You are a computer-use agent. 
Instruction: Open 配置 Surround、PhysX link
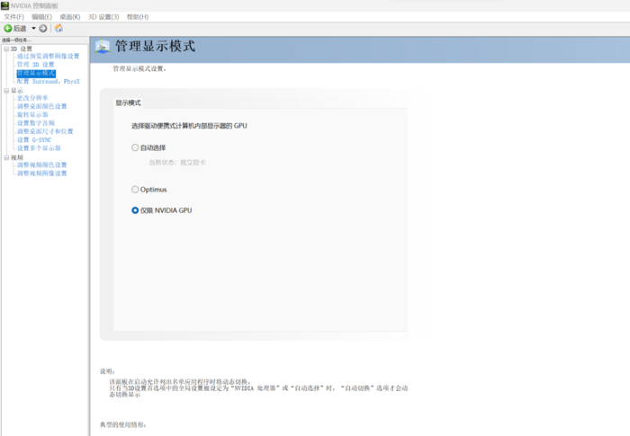pyautogui.click(x=49, y=82)
